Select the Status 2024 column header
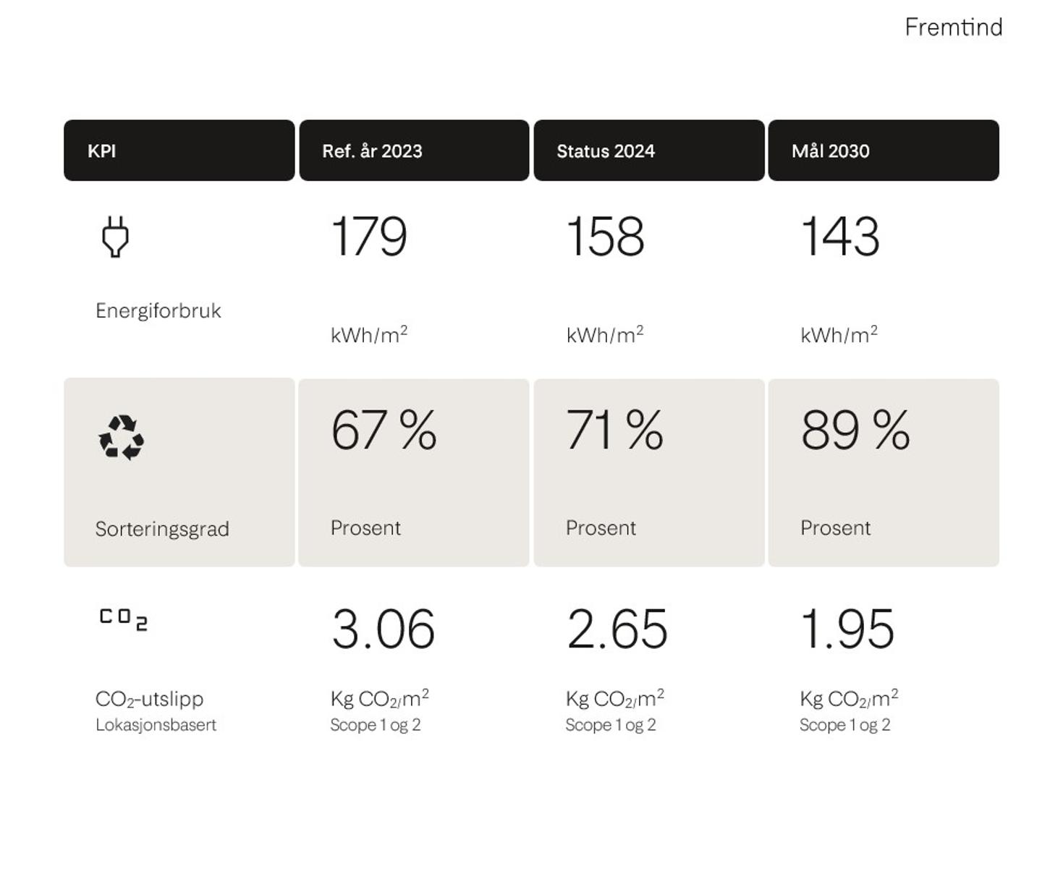The height and width of the screenshot is (890, 1042). [648, 151]
